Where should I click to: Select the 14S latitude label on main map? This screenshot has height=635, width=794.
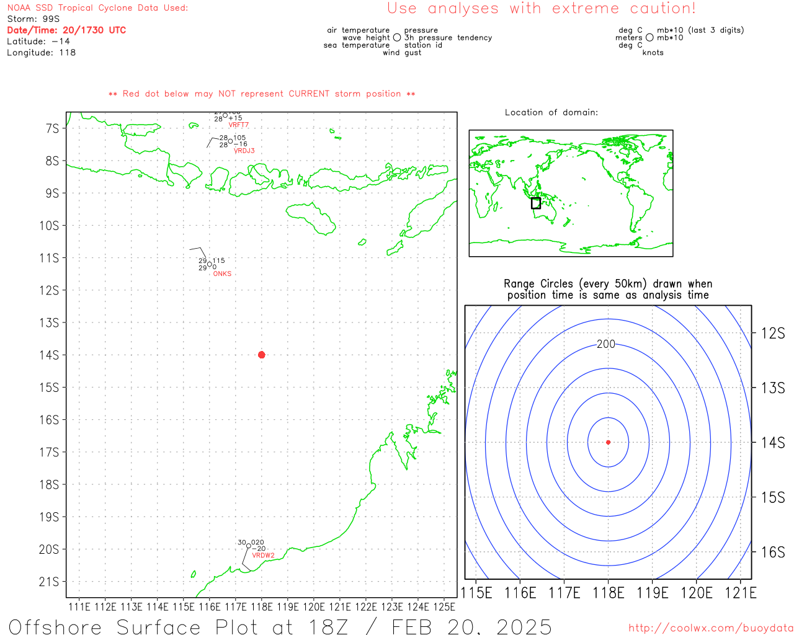(x=49, y=355)
